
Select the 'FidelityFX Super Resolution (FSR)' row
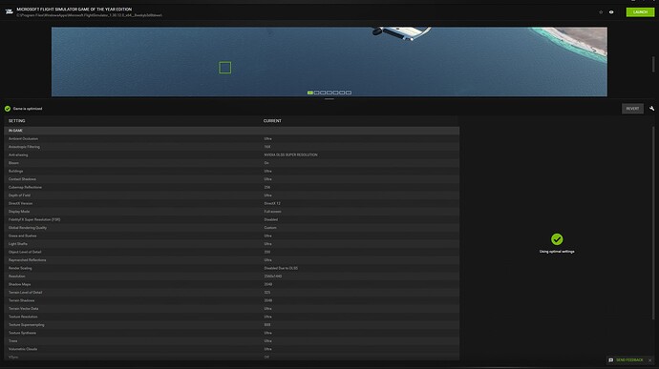point(231,219)
